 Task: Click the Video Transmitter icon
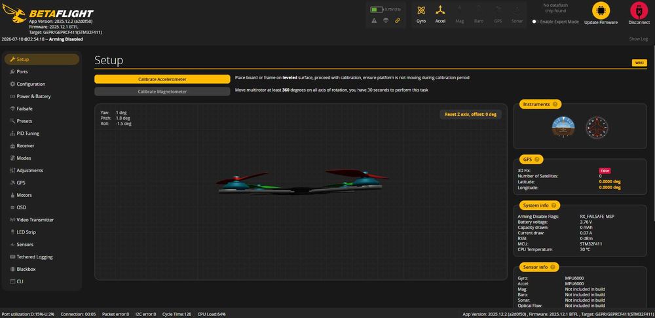tap(12, 220)
